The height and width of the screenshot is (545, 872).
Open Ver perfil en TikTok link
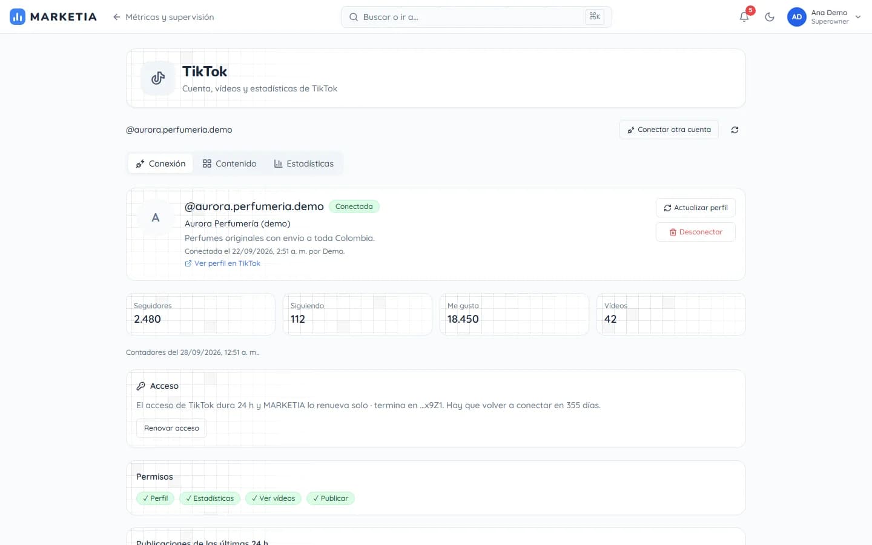[223, 263]
